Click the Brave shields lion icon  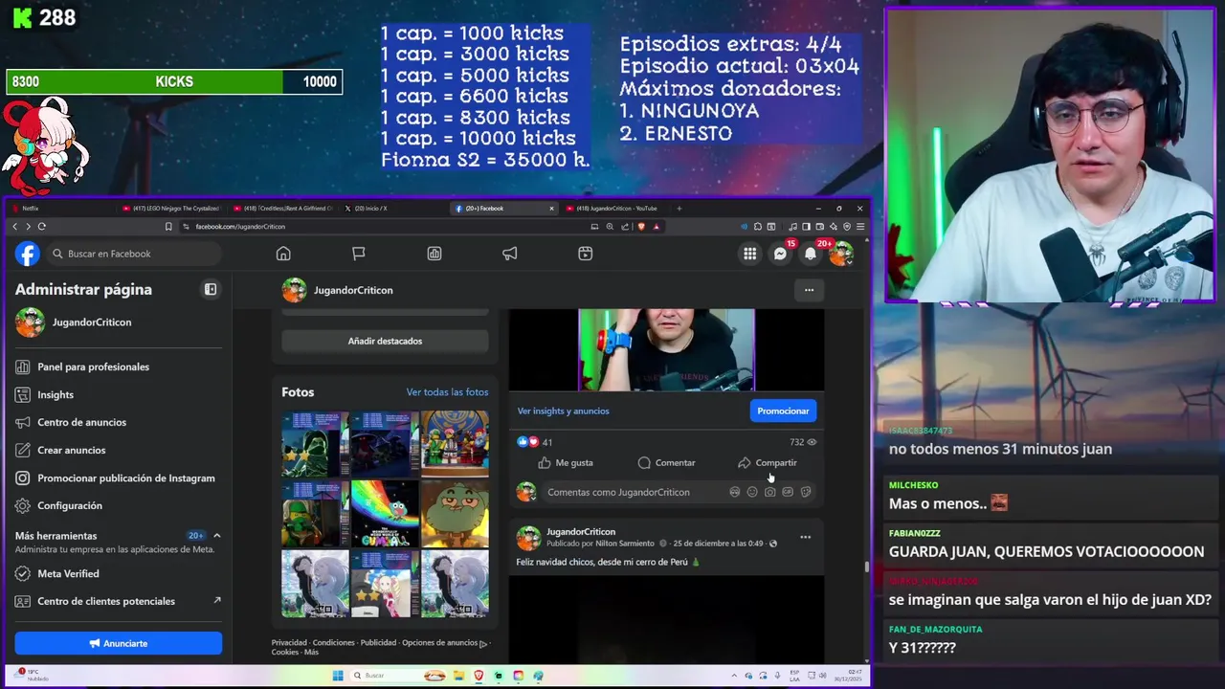point(641,227)
